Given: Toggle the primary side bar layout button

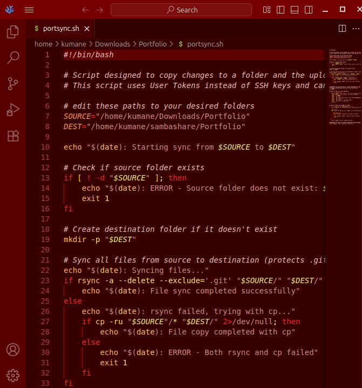Looking at the screenshot, I should (x=281, y=10).
